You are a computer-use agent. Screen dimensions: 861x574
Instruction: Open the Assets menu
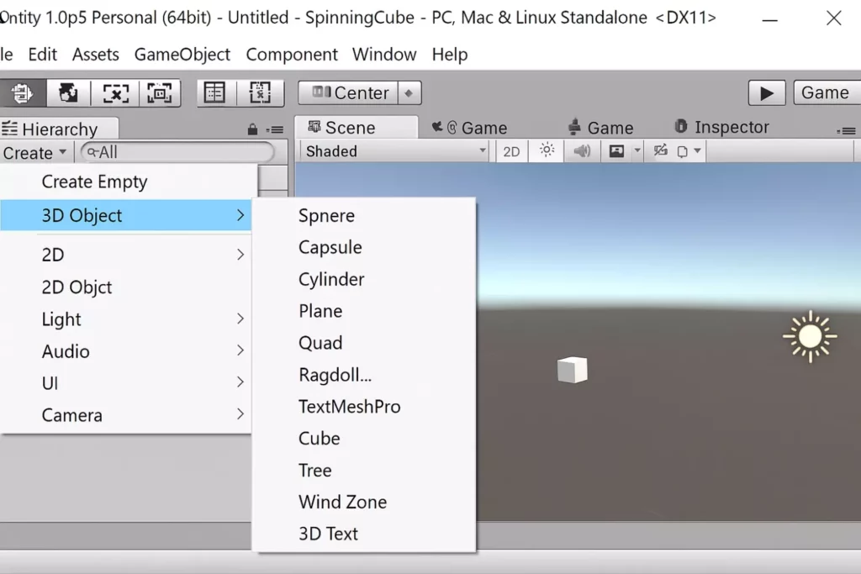(96, 55)
